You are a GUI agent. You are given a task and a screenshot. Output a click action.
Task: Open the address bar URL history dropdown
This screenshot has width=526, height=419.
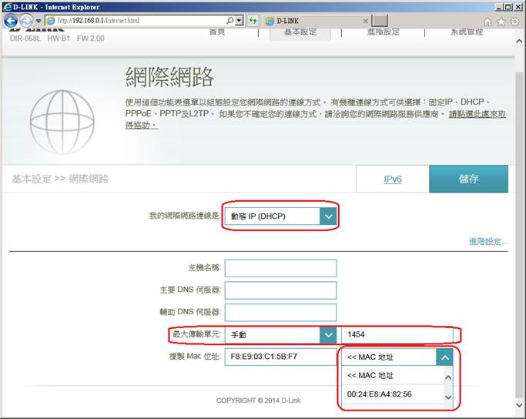[240, 20]
